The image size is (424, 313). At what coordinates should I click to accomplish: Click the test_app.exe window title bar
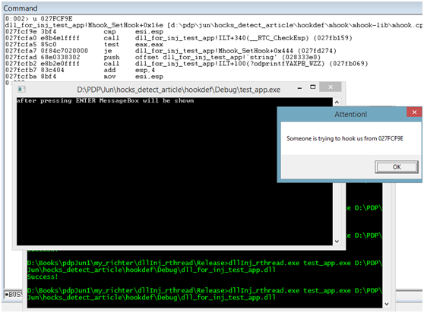[179, 90]
